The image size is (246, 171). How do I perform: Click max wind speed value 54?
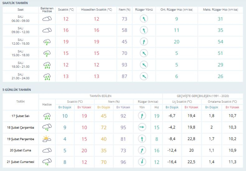(220, 42)
